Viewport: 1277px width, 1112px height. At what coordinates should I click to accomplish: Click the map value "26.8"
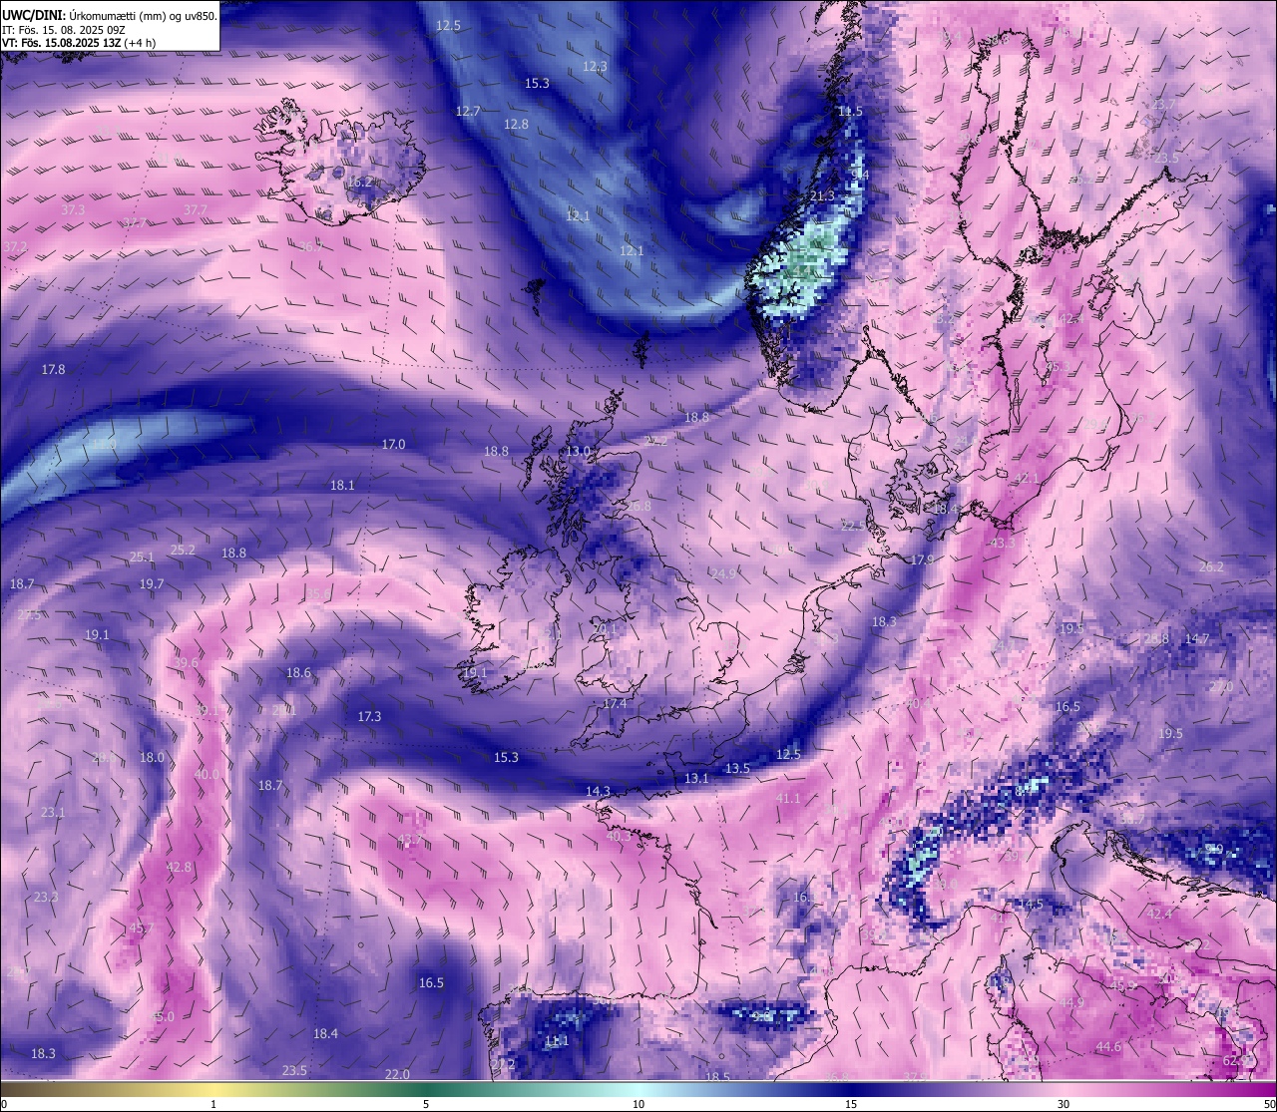coord(638,507)
